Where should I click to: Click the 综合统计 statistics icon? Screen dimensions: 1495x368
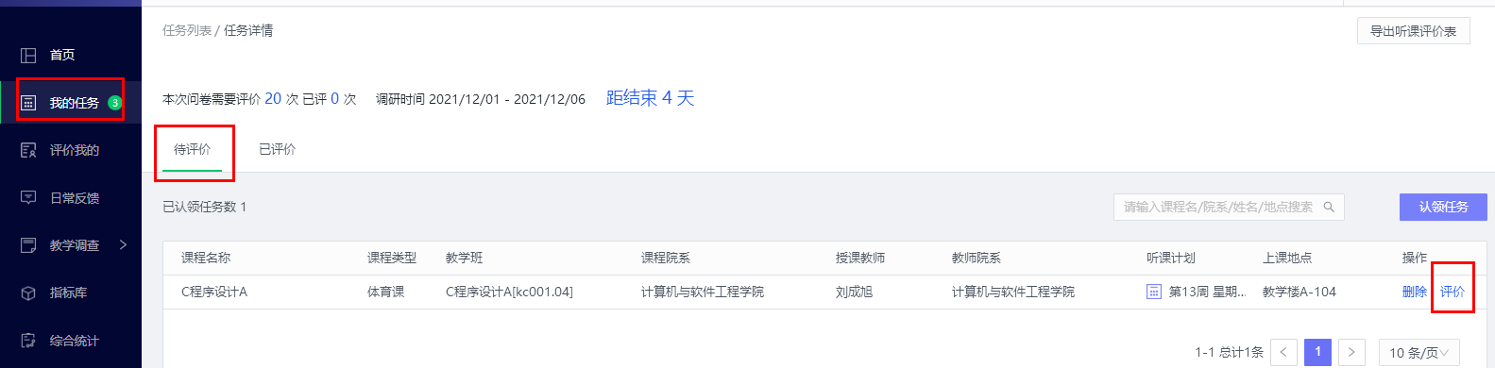click(x=28, y=341)
